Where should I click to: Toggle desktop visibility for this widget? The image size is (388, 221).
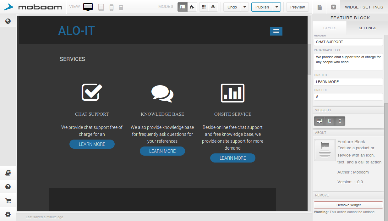tap(320, 121)
